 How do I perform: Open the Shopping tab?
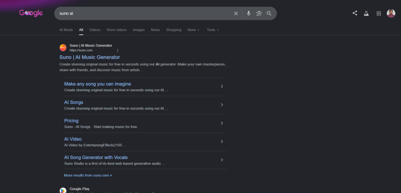coord(173,30)
